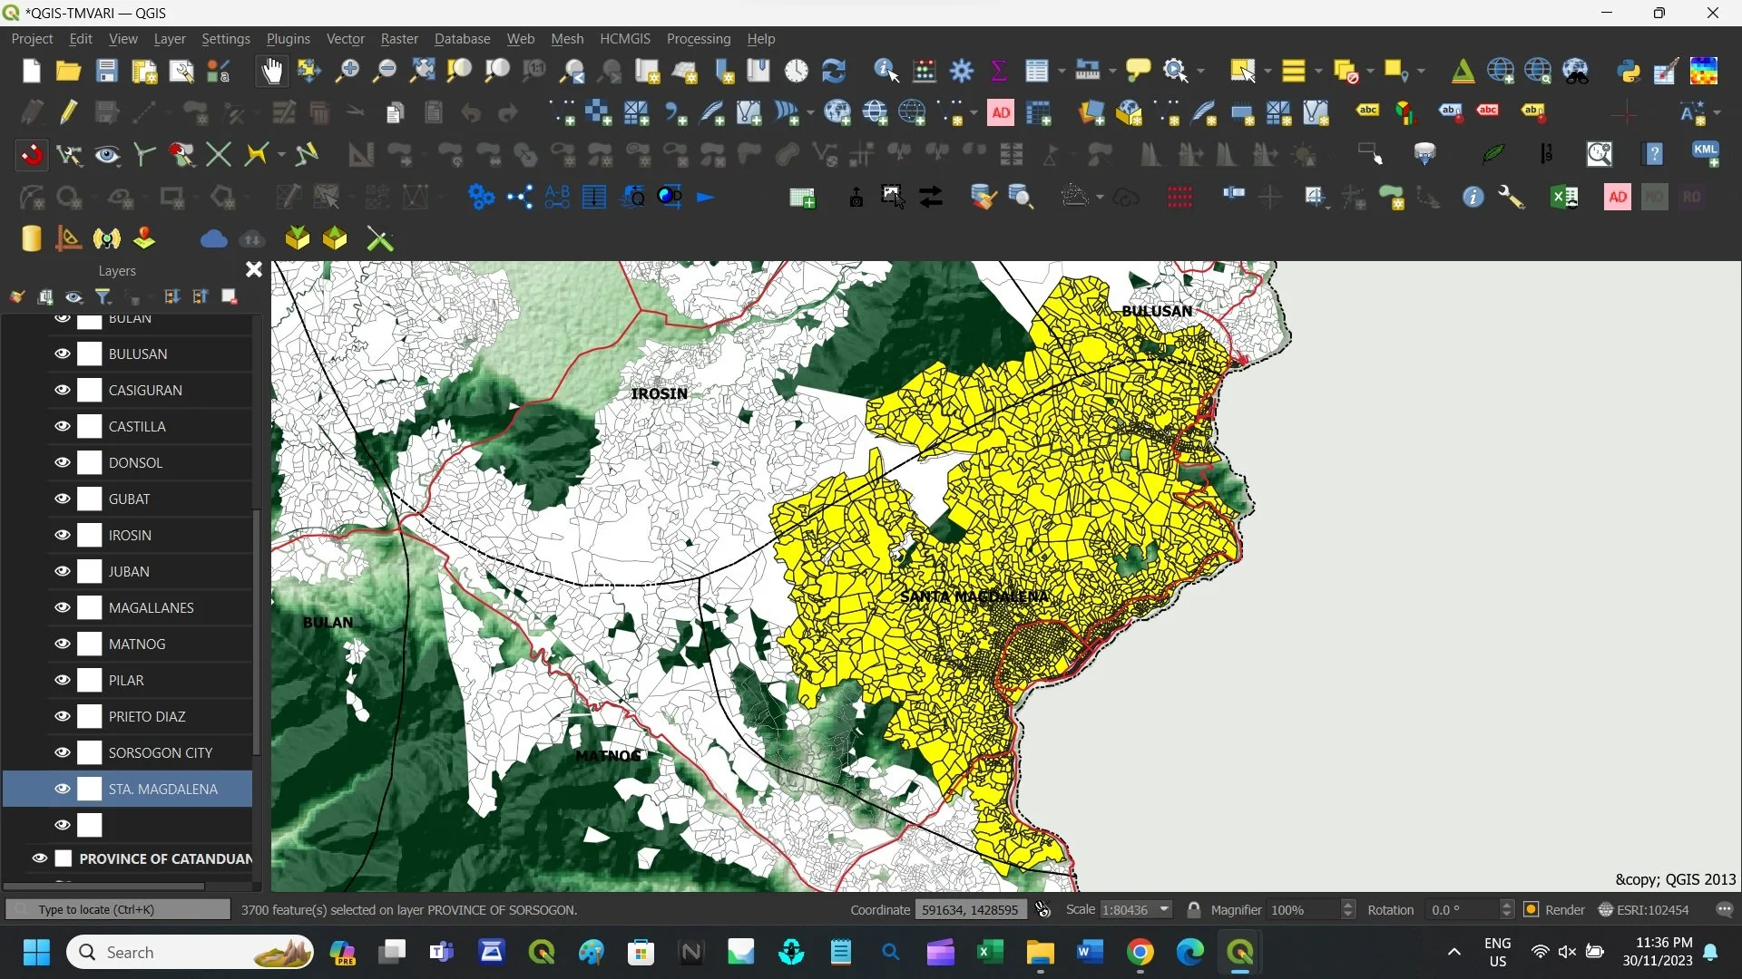This screenshot has height=979, width=1742.
Task: Open dropdown arrow next to Select Features tool
Action: coord(1267,71)
